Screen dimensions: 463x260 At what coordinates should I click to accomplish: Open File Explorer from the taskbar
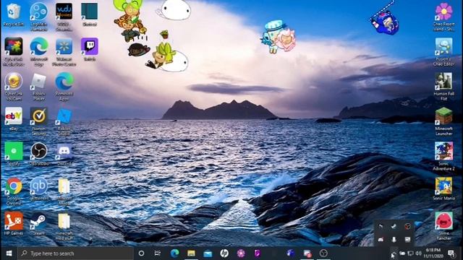(x=191, y=253)
